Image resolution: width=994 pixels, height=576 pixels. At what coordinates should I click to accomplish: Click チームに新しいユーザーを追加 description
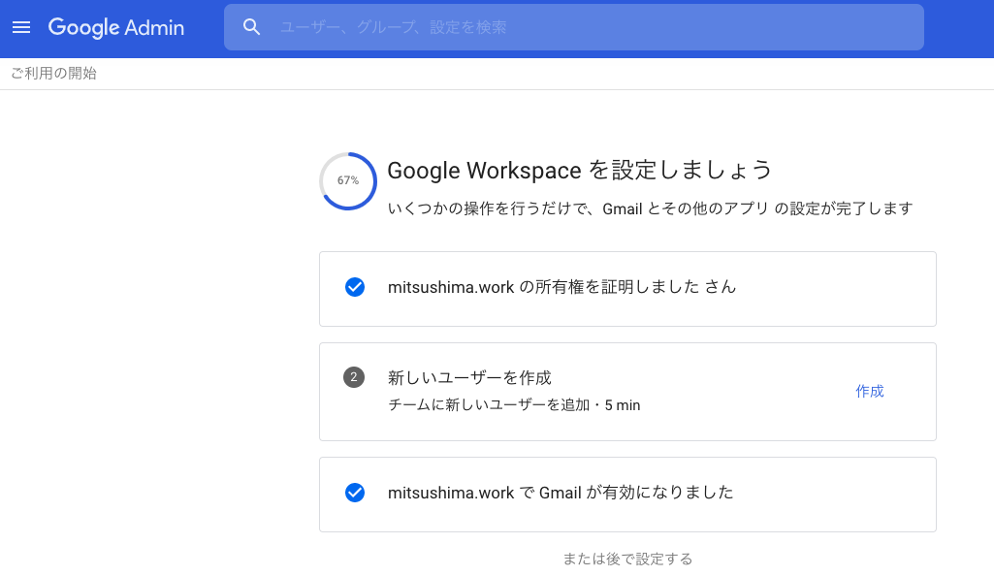click(x=514, y=405)
